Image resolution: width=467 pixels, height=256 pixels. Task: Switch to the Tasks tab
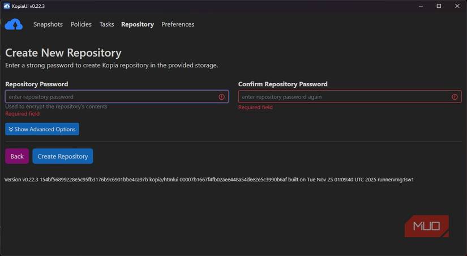[x=106, y=24]
